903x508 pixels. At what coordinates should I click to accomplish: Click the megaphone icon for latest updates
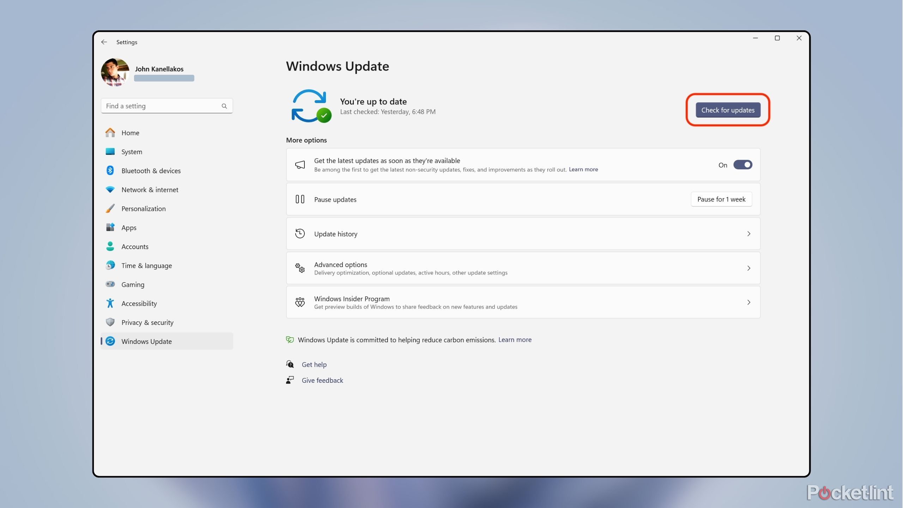pos(300,165)
